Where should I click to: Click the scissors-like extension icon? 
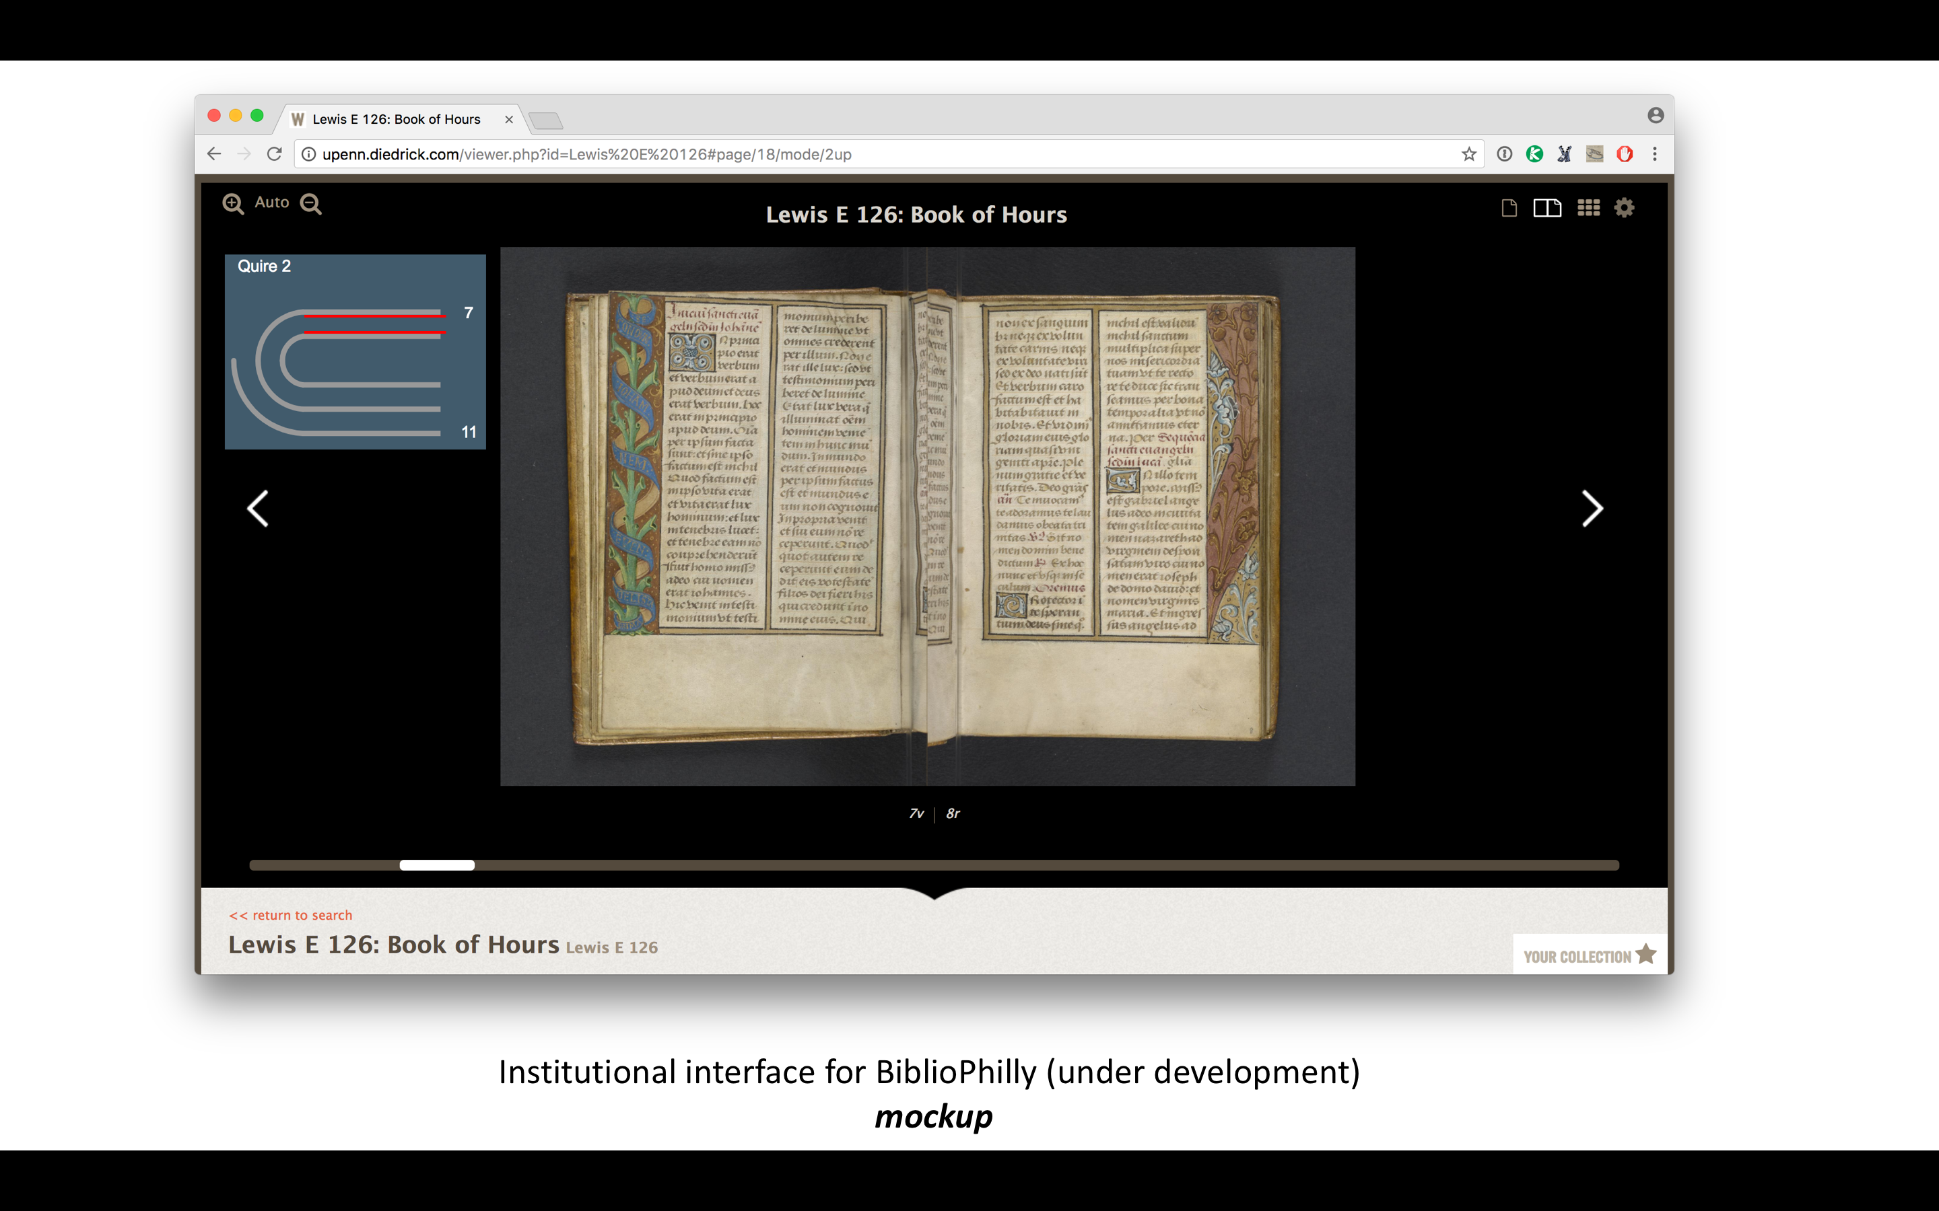[x=1564, y=154]
